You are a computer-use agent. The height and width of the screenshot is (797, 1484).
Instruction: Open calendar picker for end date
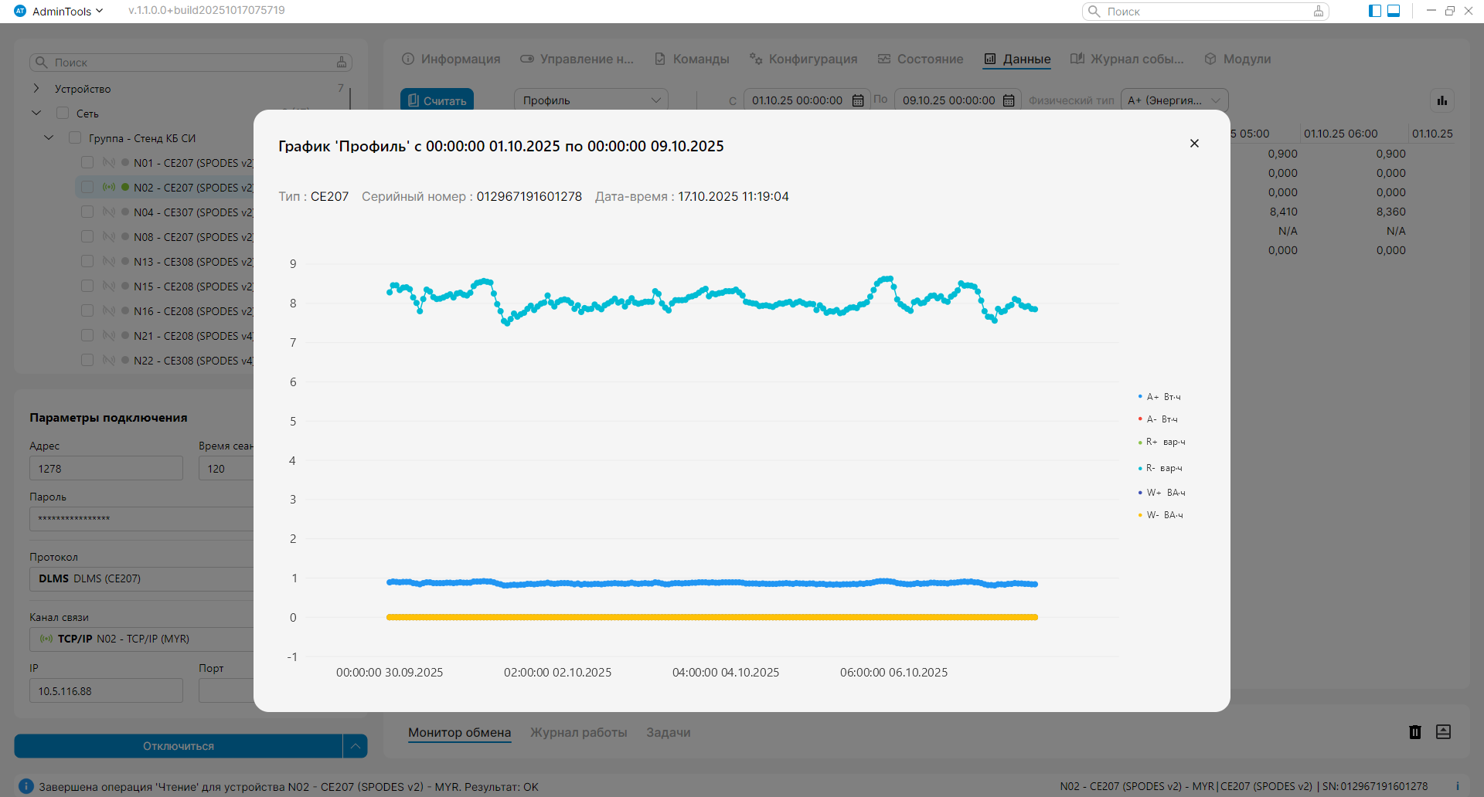[x=1009, y=100]
